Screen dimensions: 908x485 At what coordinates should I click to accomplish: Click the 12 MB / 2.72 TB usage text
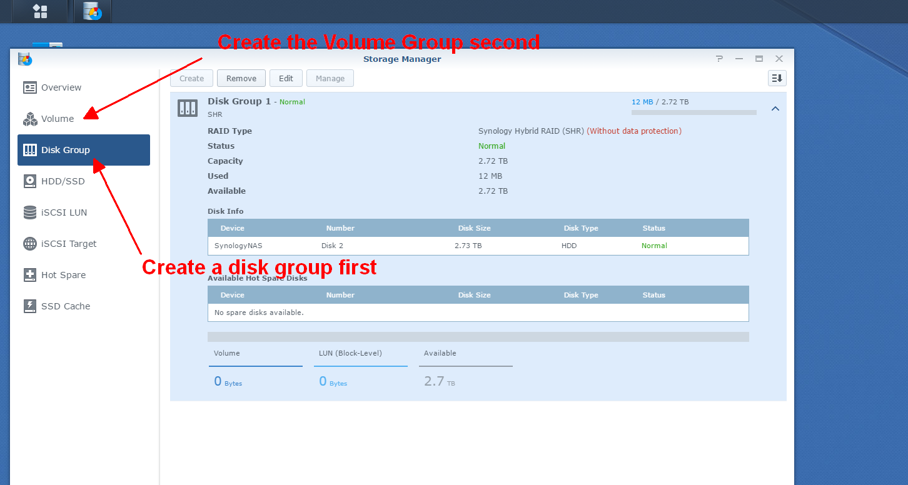pyautogui.click(x=660, y=102)
